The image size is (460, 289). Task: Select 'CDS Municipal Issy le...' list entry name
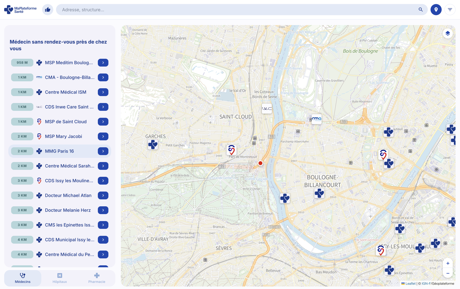[x=70, y=240]
